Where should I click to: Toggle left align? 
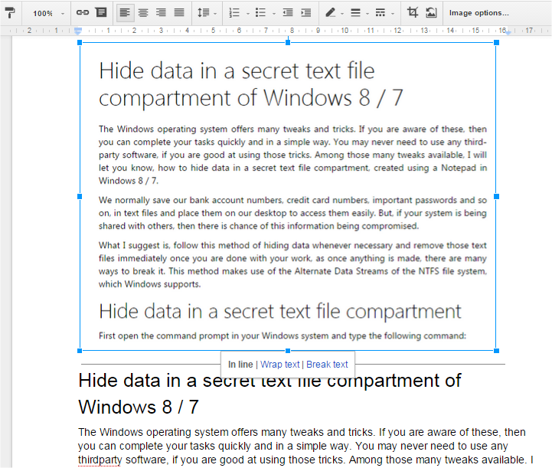[125, 13]
